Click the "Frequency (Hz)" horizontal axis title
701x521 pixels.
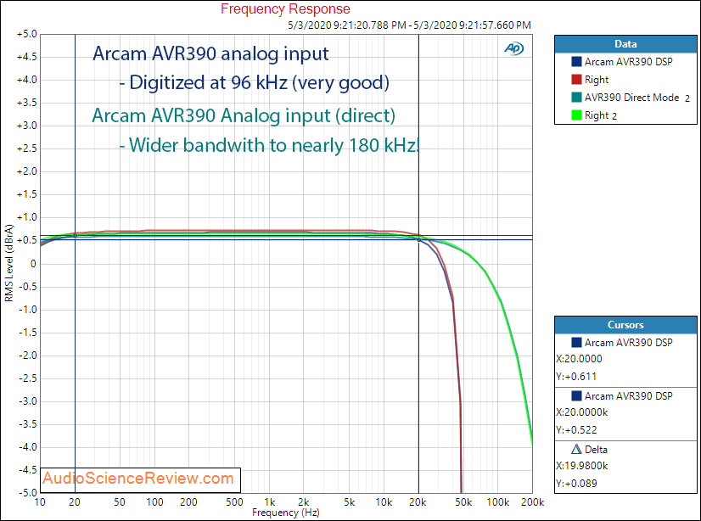[286, 513]
